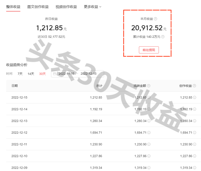This screenshot has width=201, height=171.
Task: Click the 日期 column header
Action: (x=14, y=85)
